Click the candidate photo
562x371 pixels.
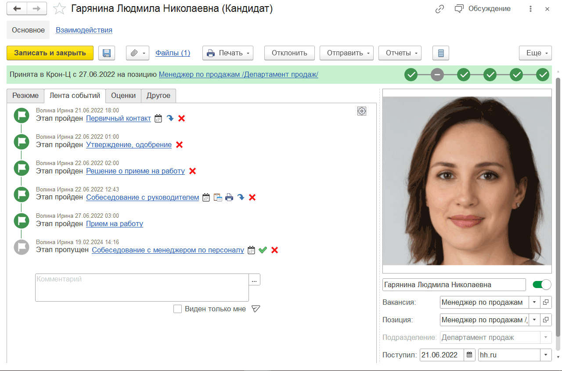coord(467,181)
